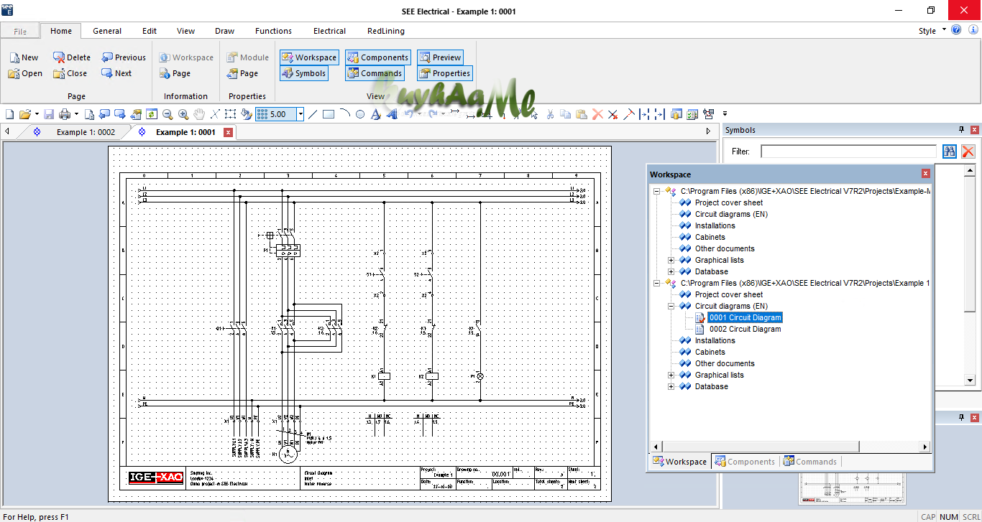Expand Graphical lists under Example 1 project
982x522 pixels.
[671, 375]
